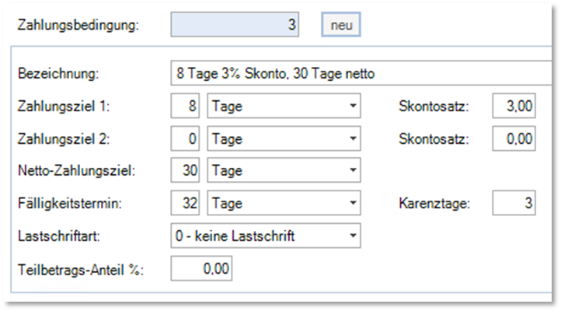Screen dimensions: 561x311
Task: Open the Zahlungsziel 1 Tage dropdown
Action: point(284,107)
